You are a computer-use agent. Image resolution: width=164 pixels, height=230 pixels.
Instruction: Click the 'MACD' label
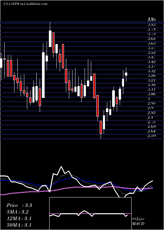pos(138,224)
